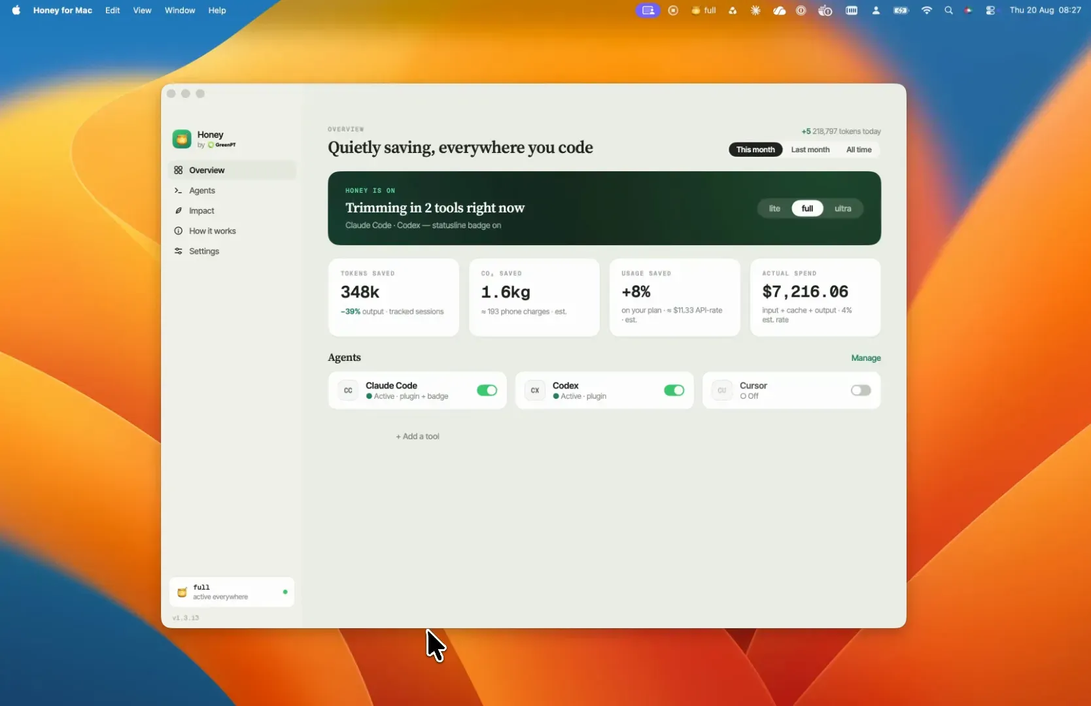
Task: Select the Last month tab
Action: point(810,150)
